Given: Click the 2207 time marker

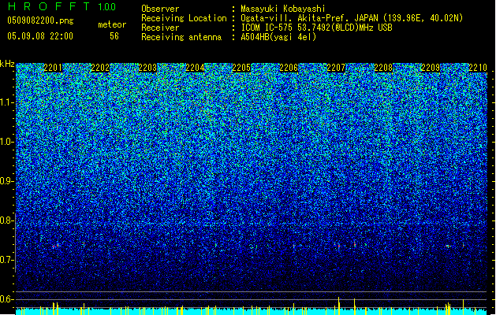Looking at the screenshot, I should point(336,68).
